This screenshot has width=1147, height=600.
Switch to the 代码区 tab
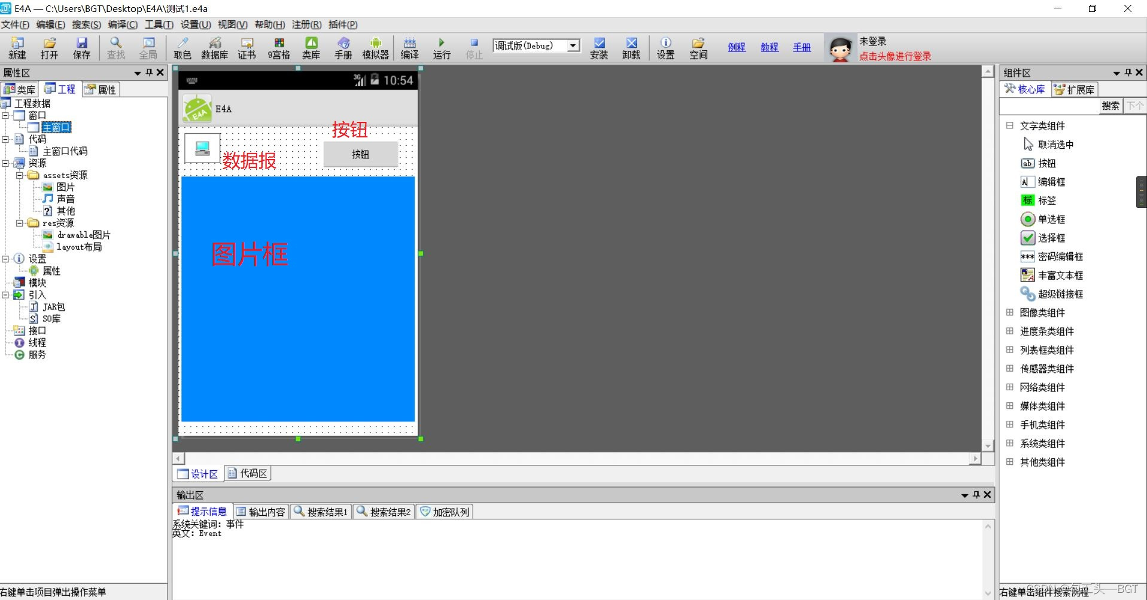coord(248,473)
